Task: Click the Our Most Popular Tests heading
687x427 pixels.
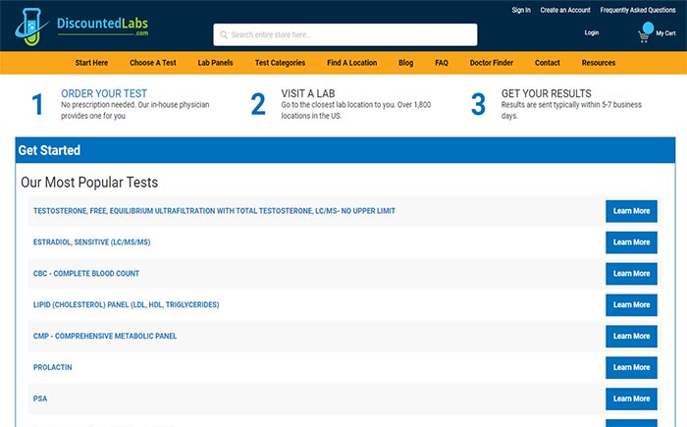Action: coord(89,182)
